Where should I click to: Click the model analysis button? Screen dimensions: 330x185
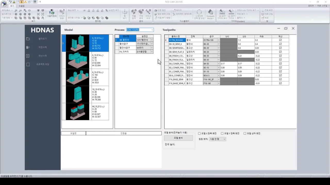point(178,138)
